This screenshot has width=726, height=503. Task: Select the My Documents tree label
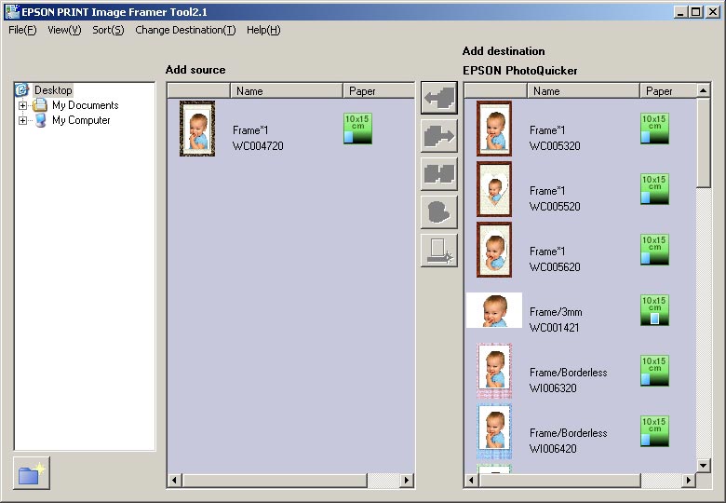(86, 105)
